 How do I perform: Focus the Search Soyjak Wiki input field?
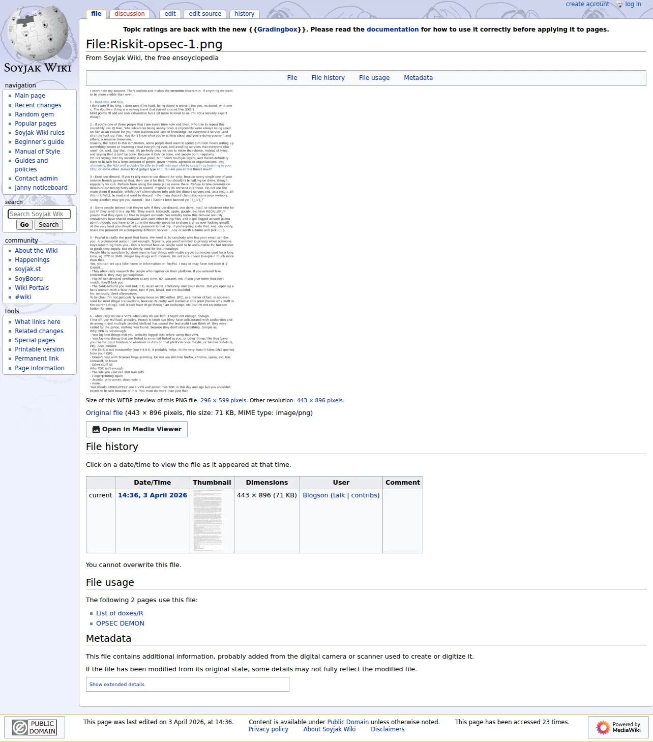(x=39, y=214)
